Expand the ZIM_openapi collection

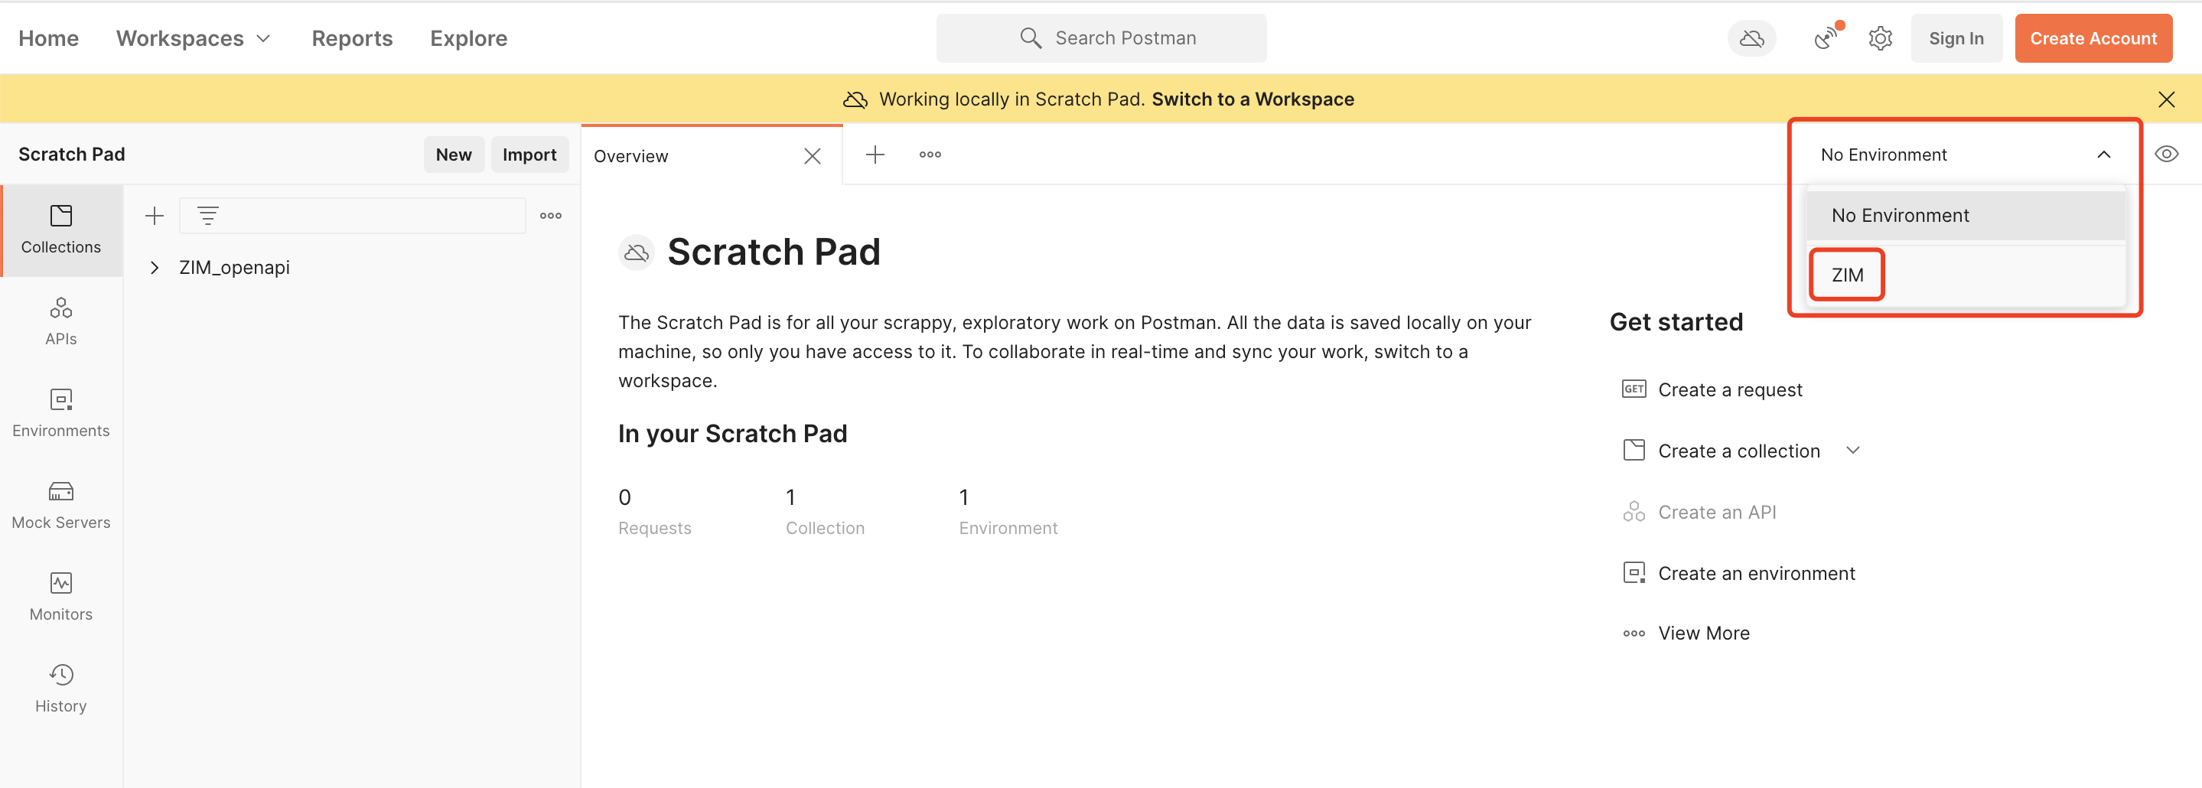click(x=155, y=268)
